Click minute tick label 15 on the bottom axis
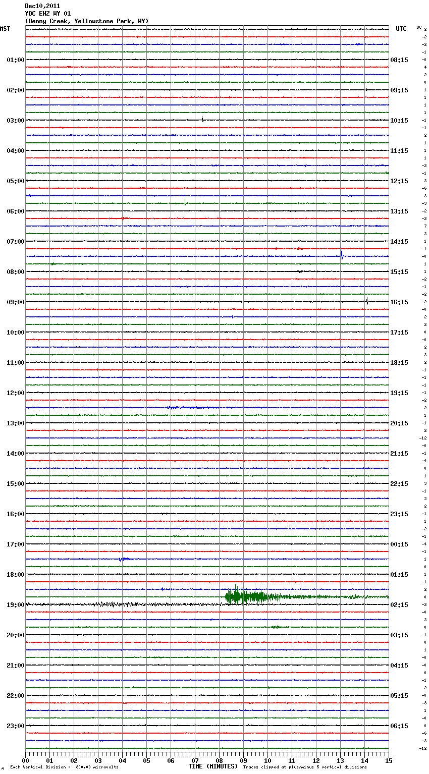This screenshot has height=774, width=429. click(x=389, y=760)
